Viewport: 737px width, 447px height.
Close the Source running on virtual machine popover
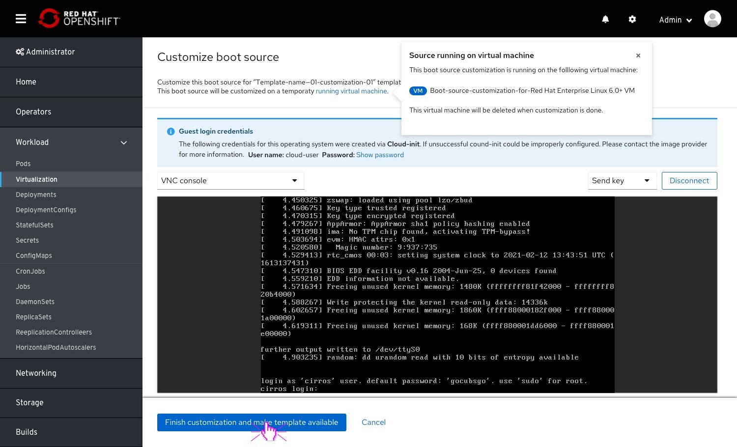(638, 56)
